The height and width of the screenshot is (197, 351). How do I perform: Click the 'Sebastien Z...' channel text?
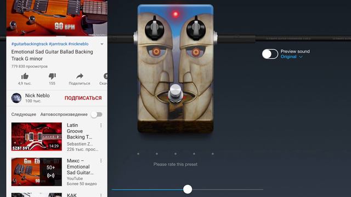tap(80, 144)
